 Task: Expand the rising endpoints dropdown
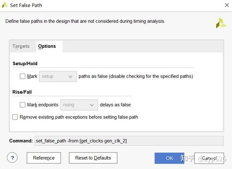click(79, 105)
